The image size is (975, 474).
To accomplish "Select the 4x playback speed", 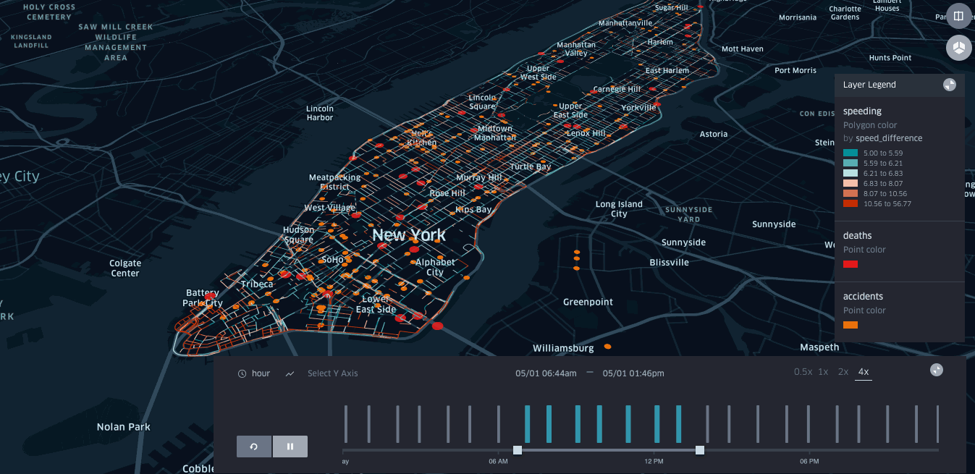I will click(x=863, y=372).
